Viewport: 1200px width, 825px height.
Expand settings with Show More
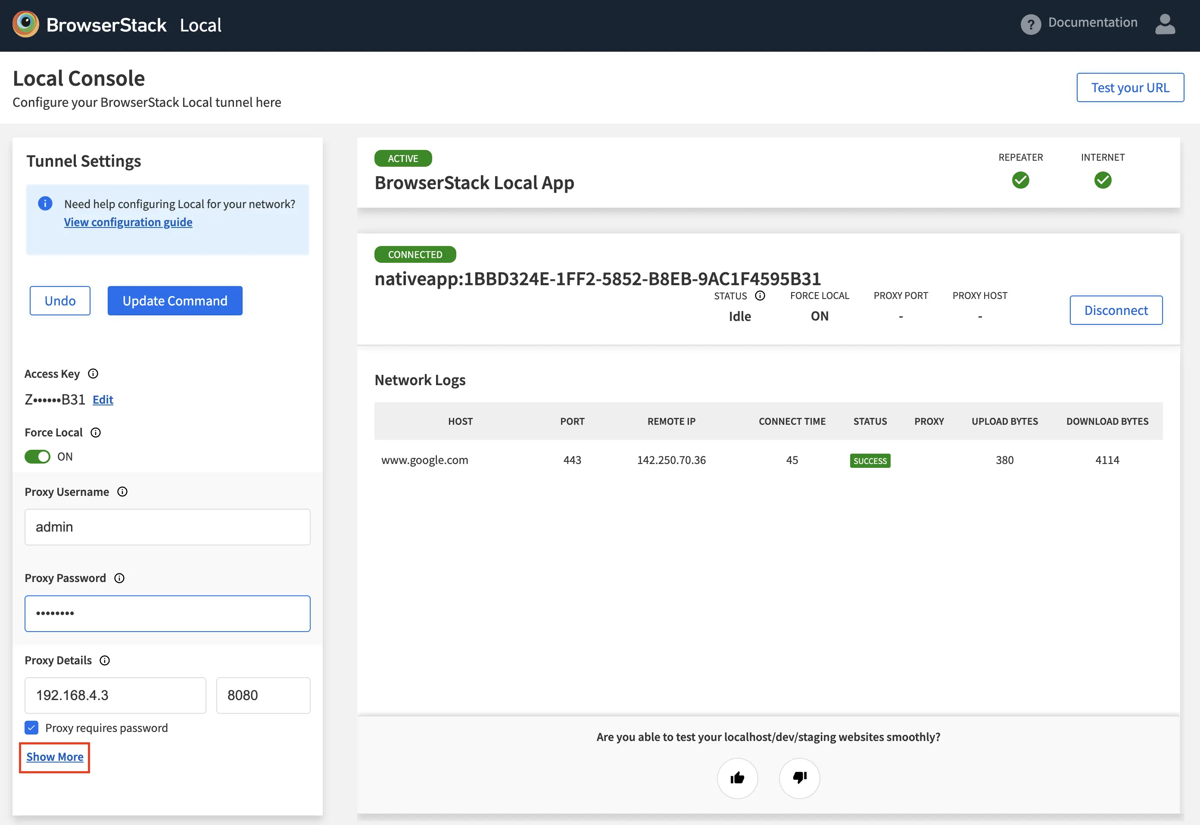coord(55,757)
